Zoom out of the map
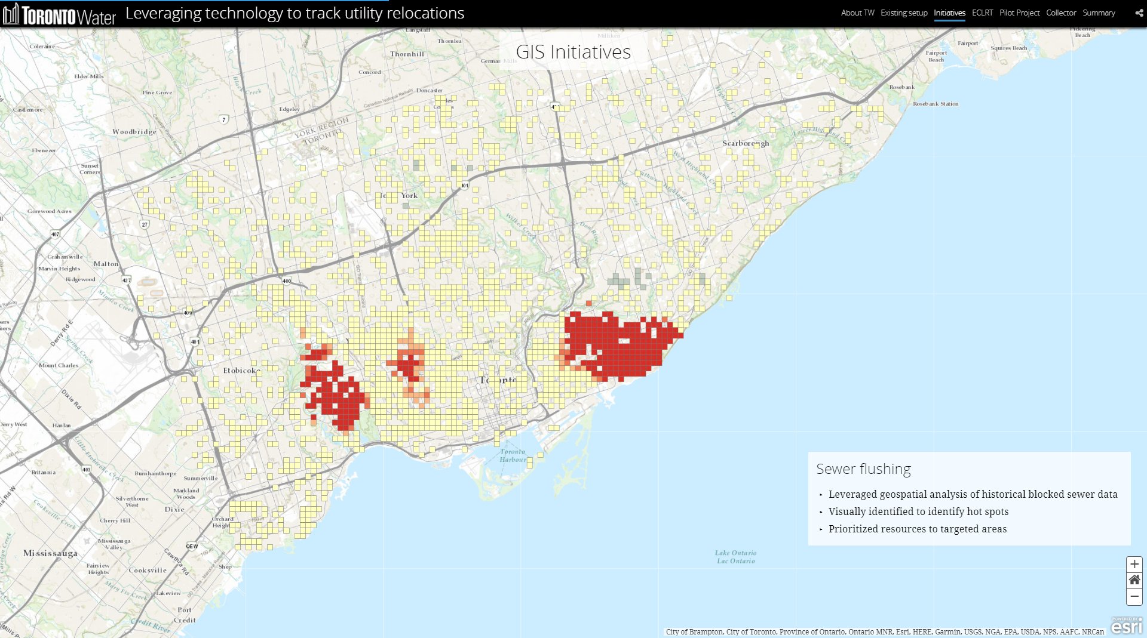The height and width of the screenshot is (638, 1147). click(1134, 596)
